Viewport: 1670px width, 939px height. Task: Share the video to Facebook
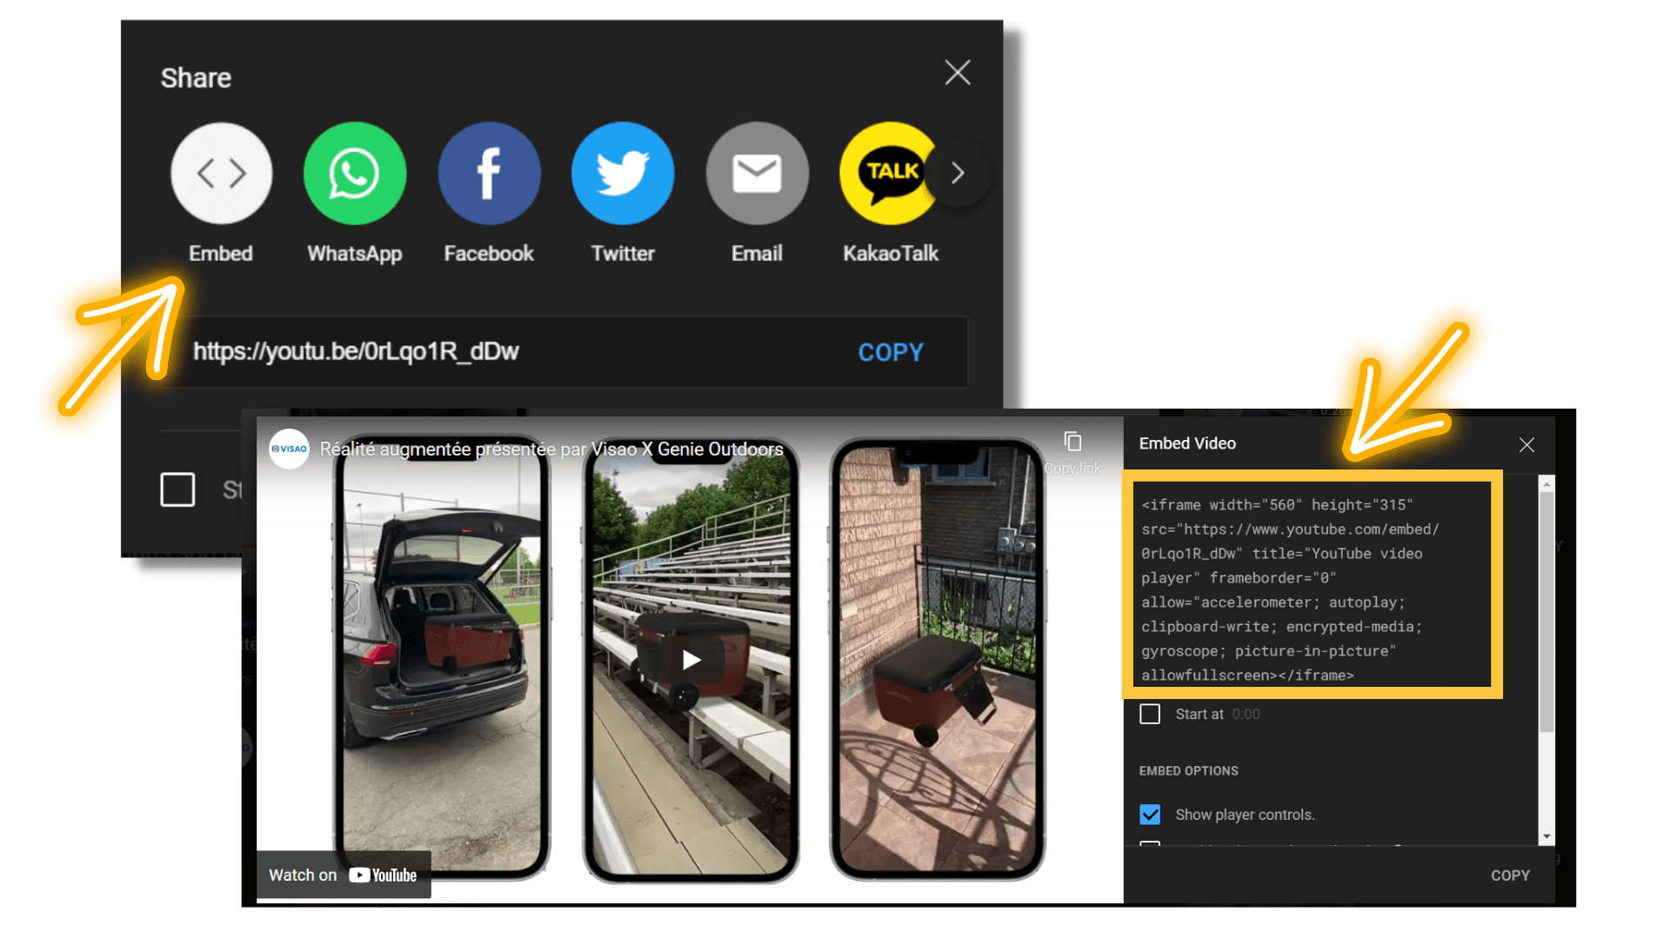[x=489, y=173]
